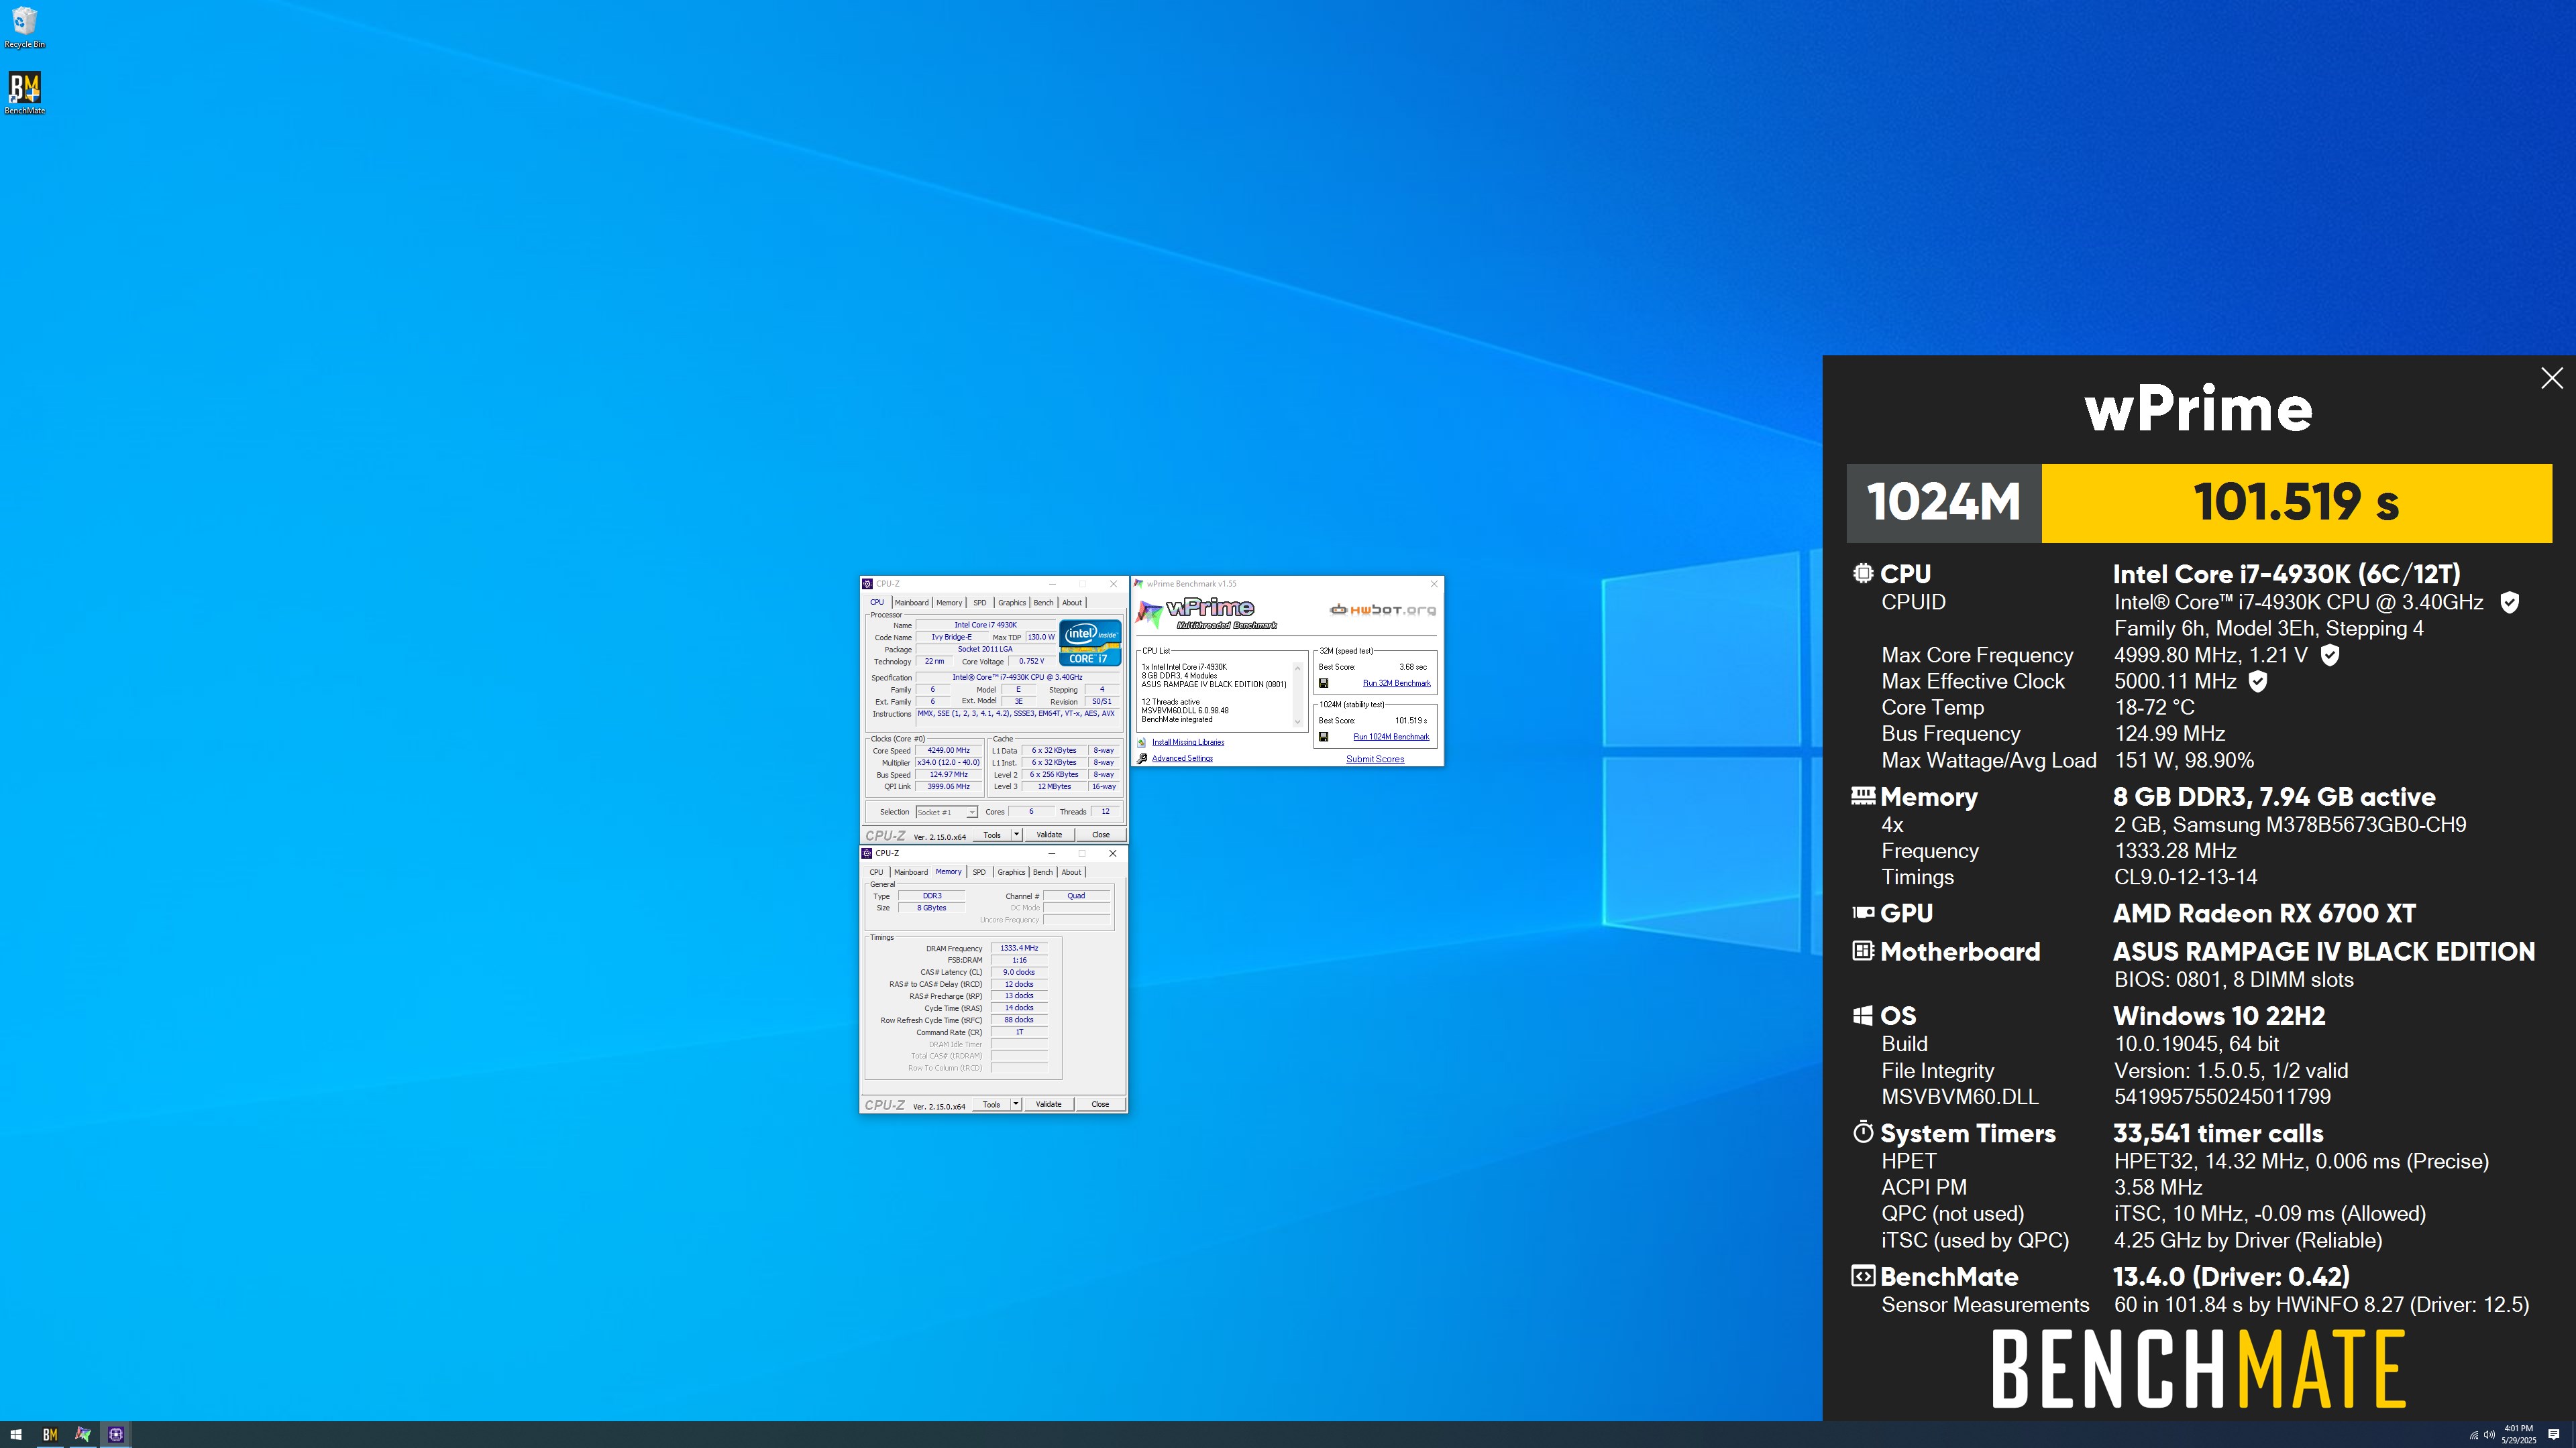This screenshot has width=2576, height=1448.
Task: Select the Multiplier value x34.0 (12.0 - 40.0)
Action: pos(948,762)
